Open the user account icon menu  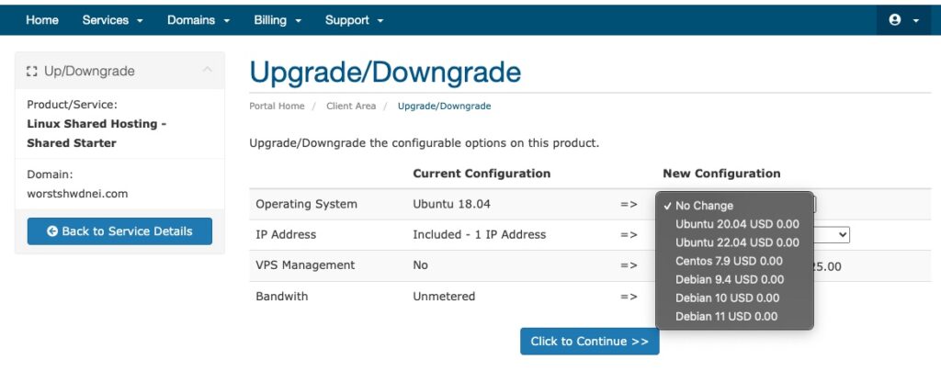pos(903,20)
